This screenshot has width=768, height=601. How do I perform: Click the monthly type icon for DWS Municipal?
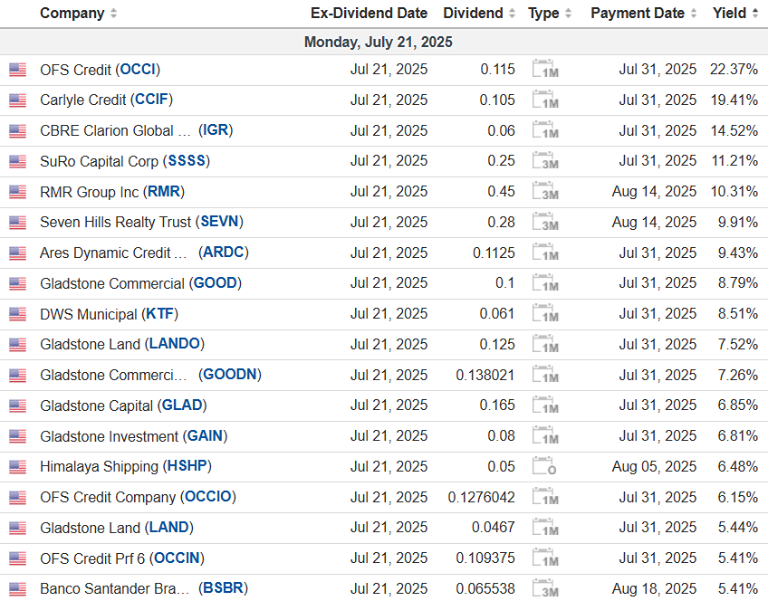(x=545, y=314)
